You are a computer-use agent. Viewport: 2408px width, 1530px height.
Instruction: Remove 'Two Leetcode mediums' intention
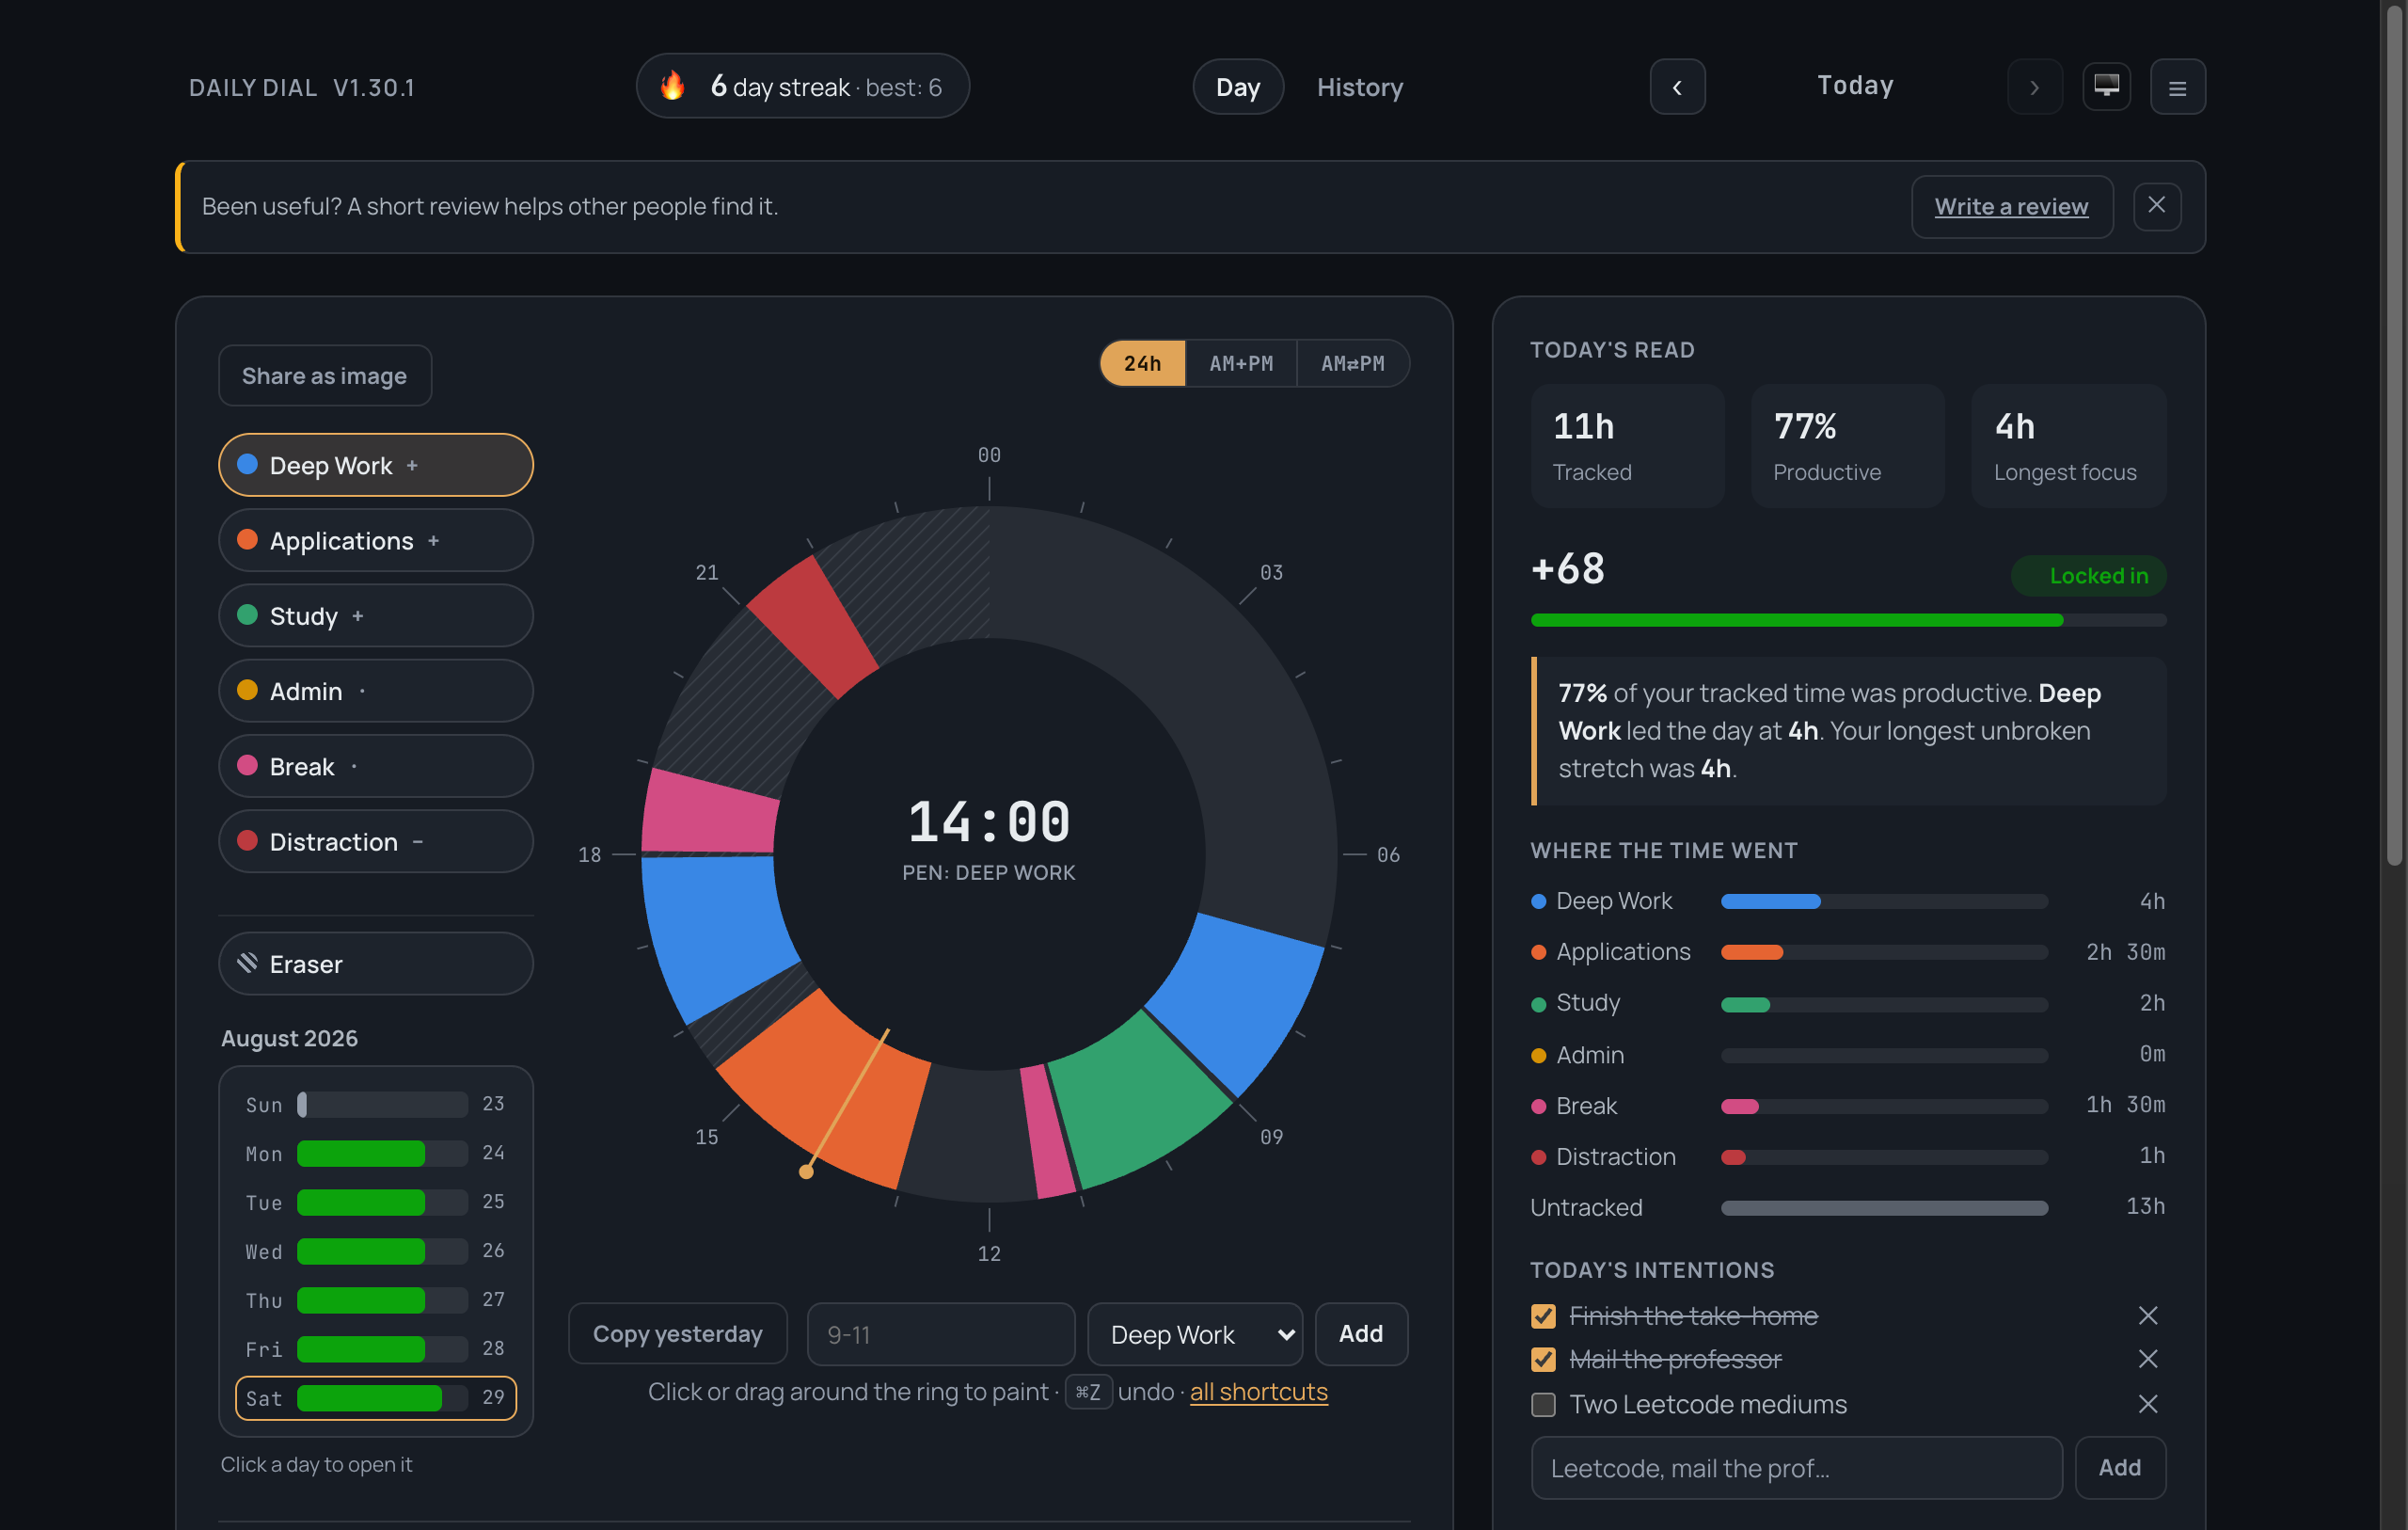coord(2147,1404)
